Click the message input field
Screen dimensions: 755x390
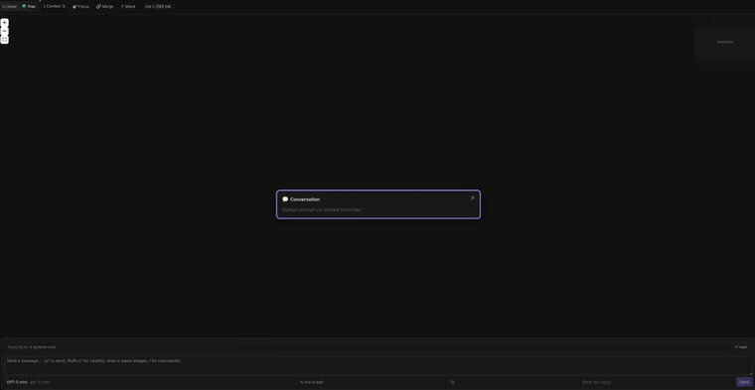[377, 365]
